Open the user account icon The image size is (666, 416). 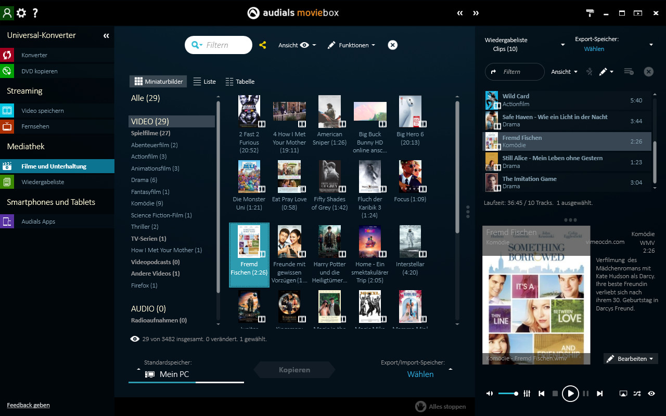tap(7, 13)
